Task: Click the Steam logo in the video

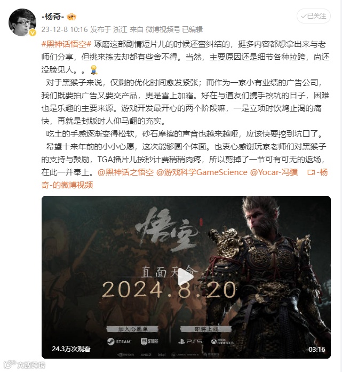Action: [x=119, y=342]
